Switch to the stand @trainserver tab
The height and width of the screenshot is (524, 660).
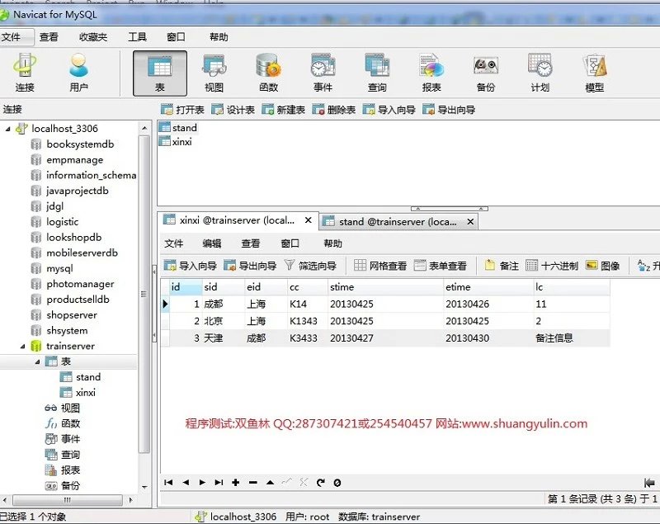pos(398,221)
